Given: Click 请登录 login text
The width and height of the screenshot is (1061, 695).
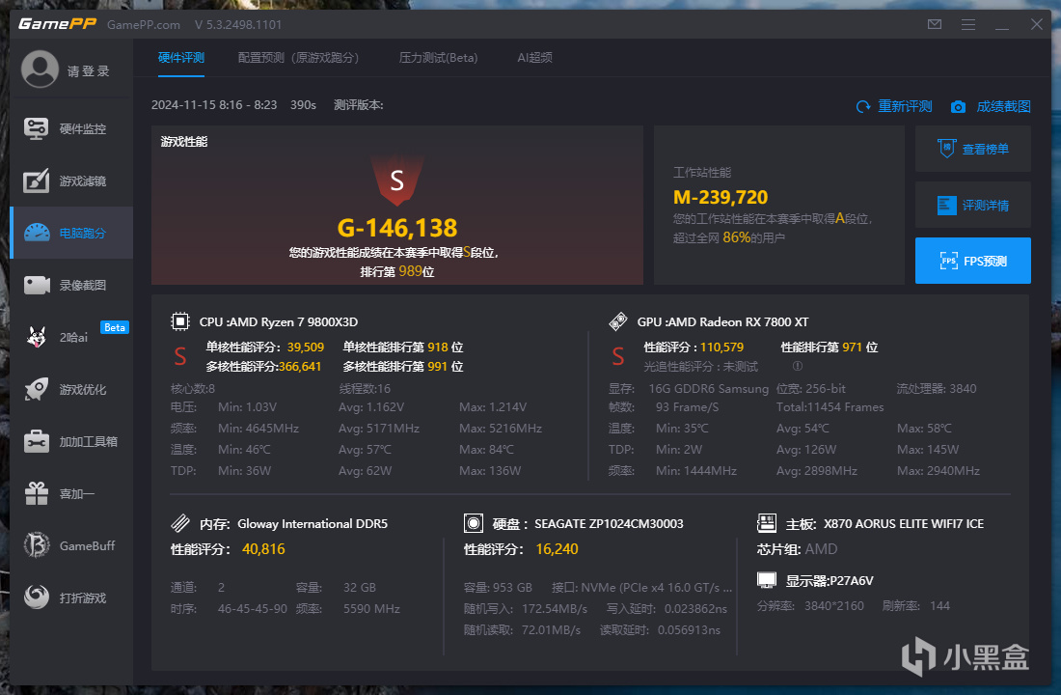Looking at the screenshot, I should click(88, 71).
